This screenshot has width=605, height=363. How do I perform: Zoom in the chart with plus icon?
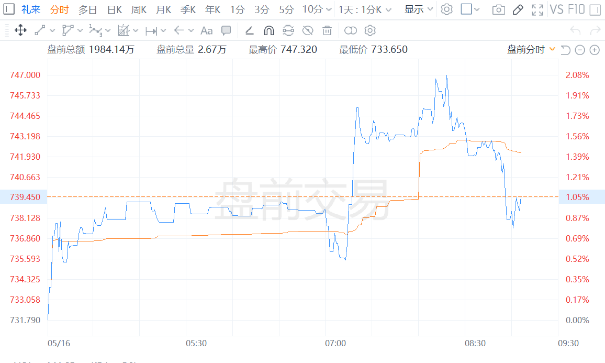coord(595,50)
